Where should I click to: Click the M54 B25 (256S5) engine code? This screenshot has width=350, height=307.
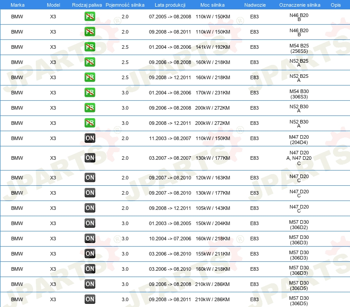coord(299,47)
